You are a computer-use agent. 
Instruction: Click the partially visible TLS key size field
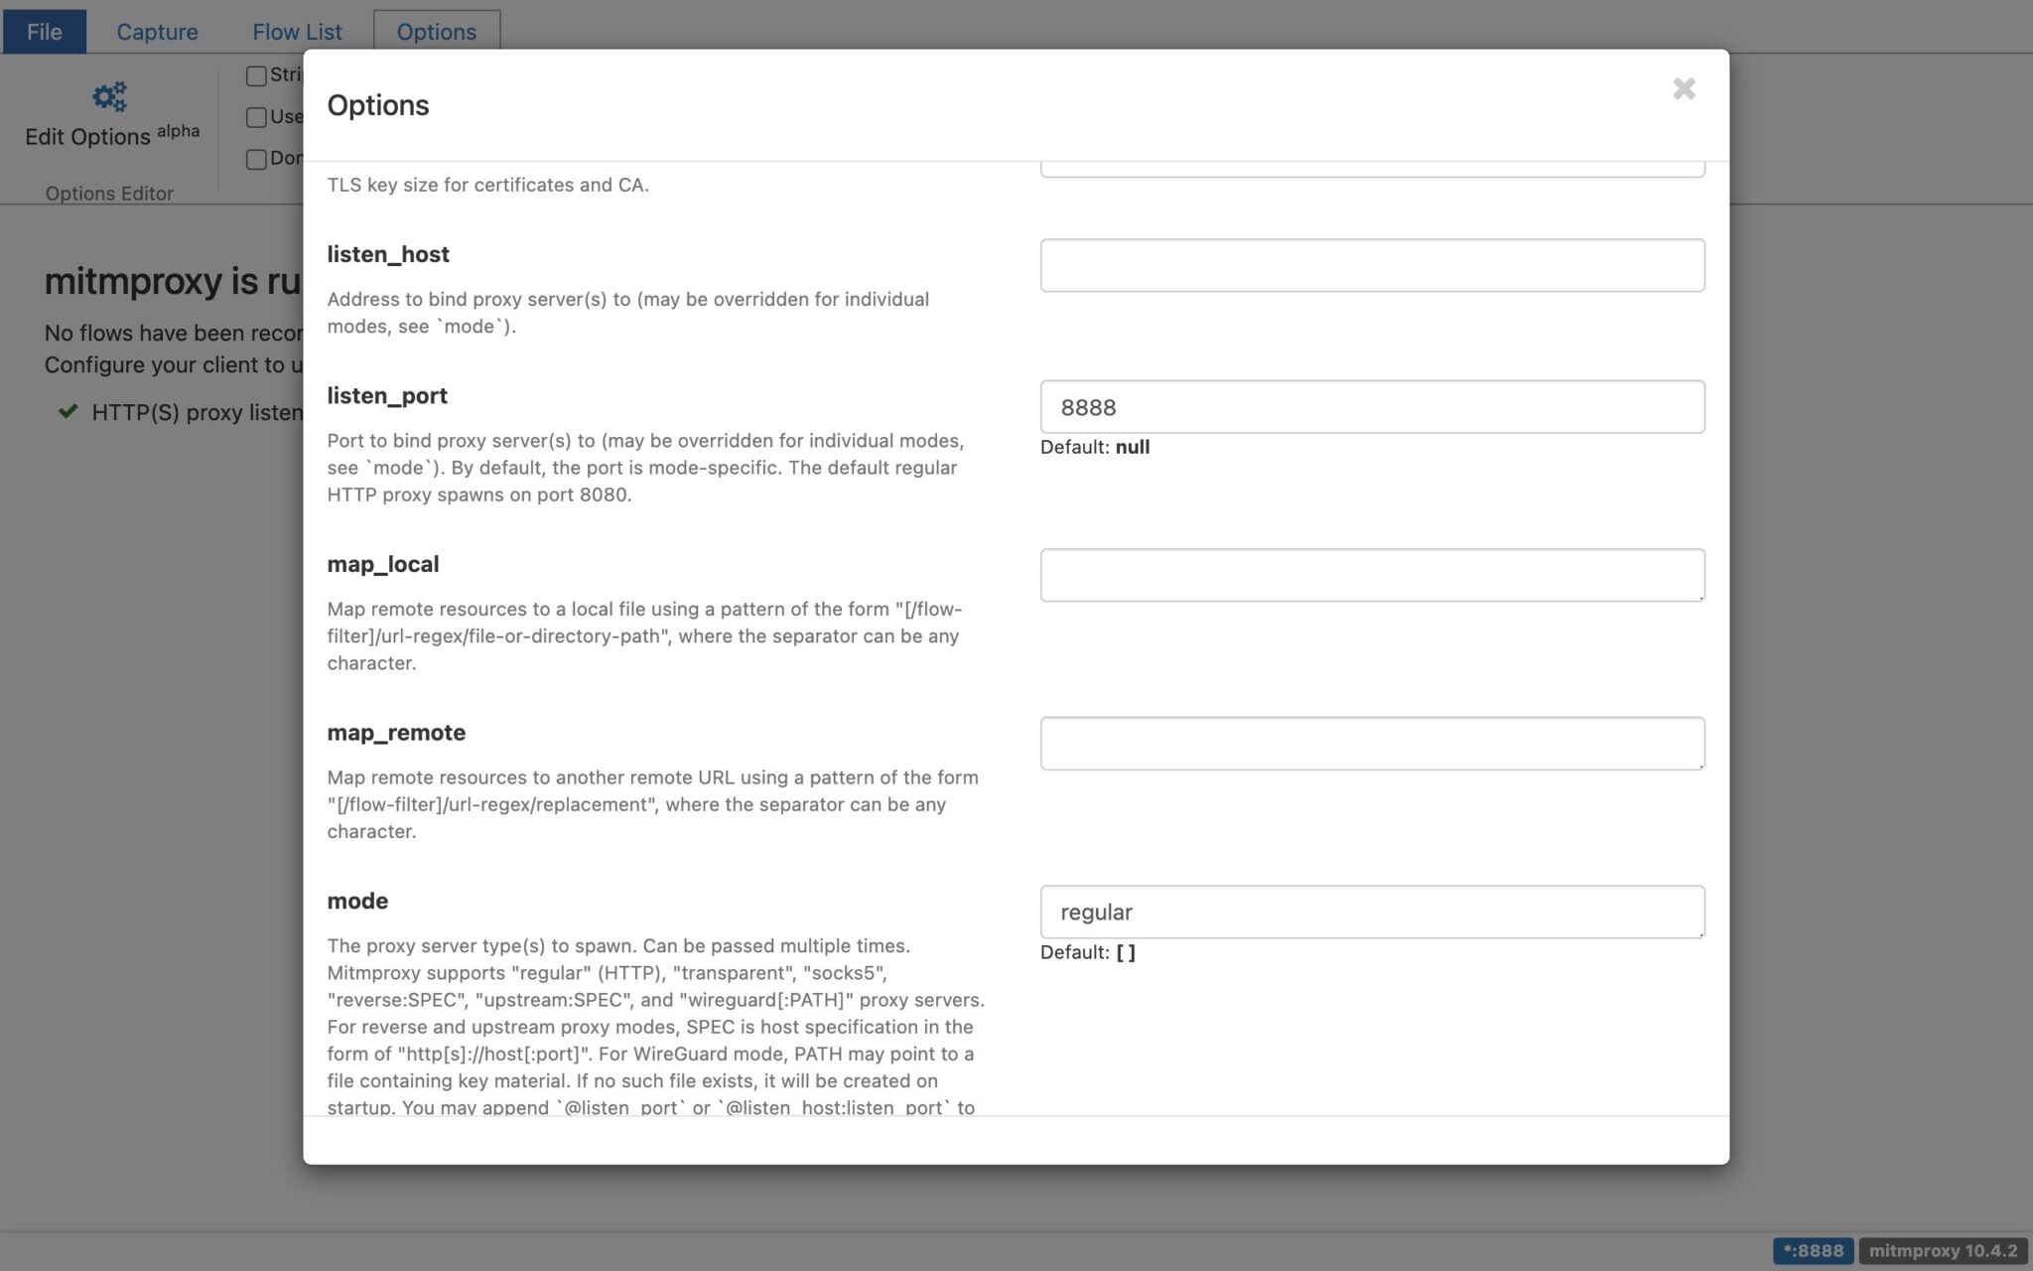pos(1372,170)
